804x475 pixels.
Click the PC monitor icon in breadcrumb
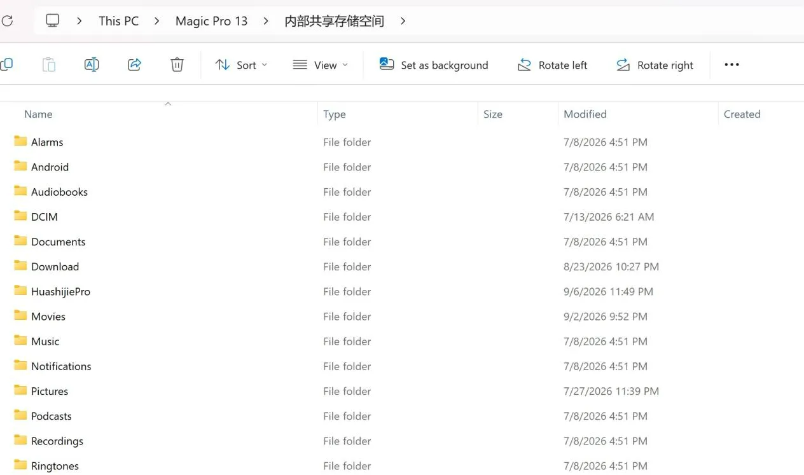tap(53, 20)
